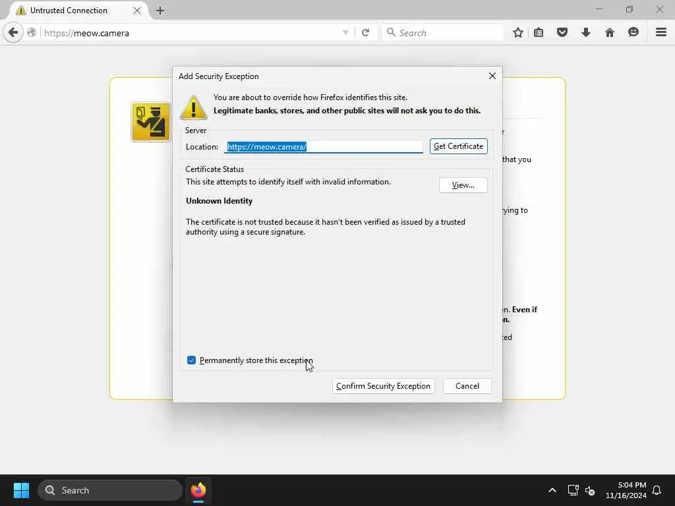Show bookmarks list icon
The height and width of the screenshot is (506, 675).
539,33
